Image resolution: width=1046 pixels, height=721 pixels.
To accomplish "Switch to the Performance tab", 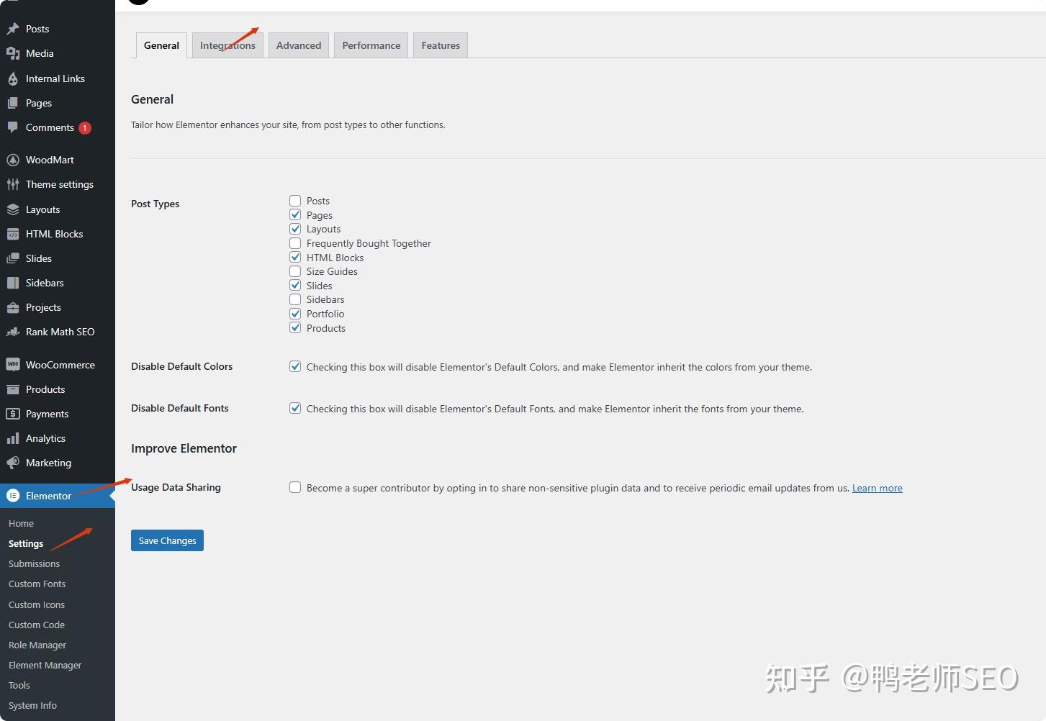I will [x=371, y=45].
